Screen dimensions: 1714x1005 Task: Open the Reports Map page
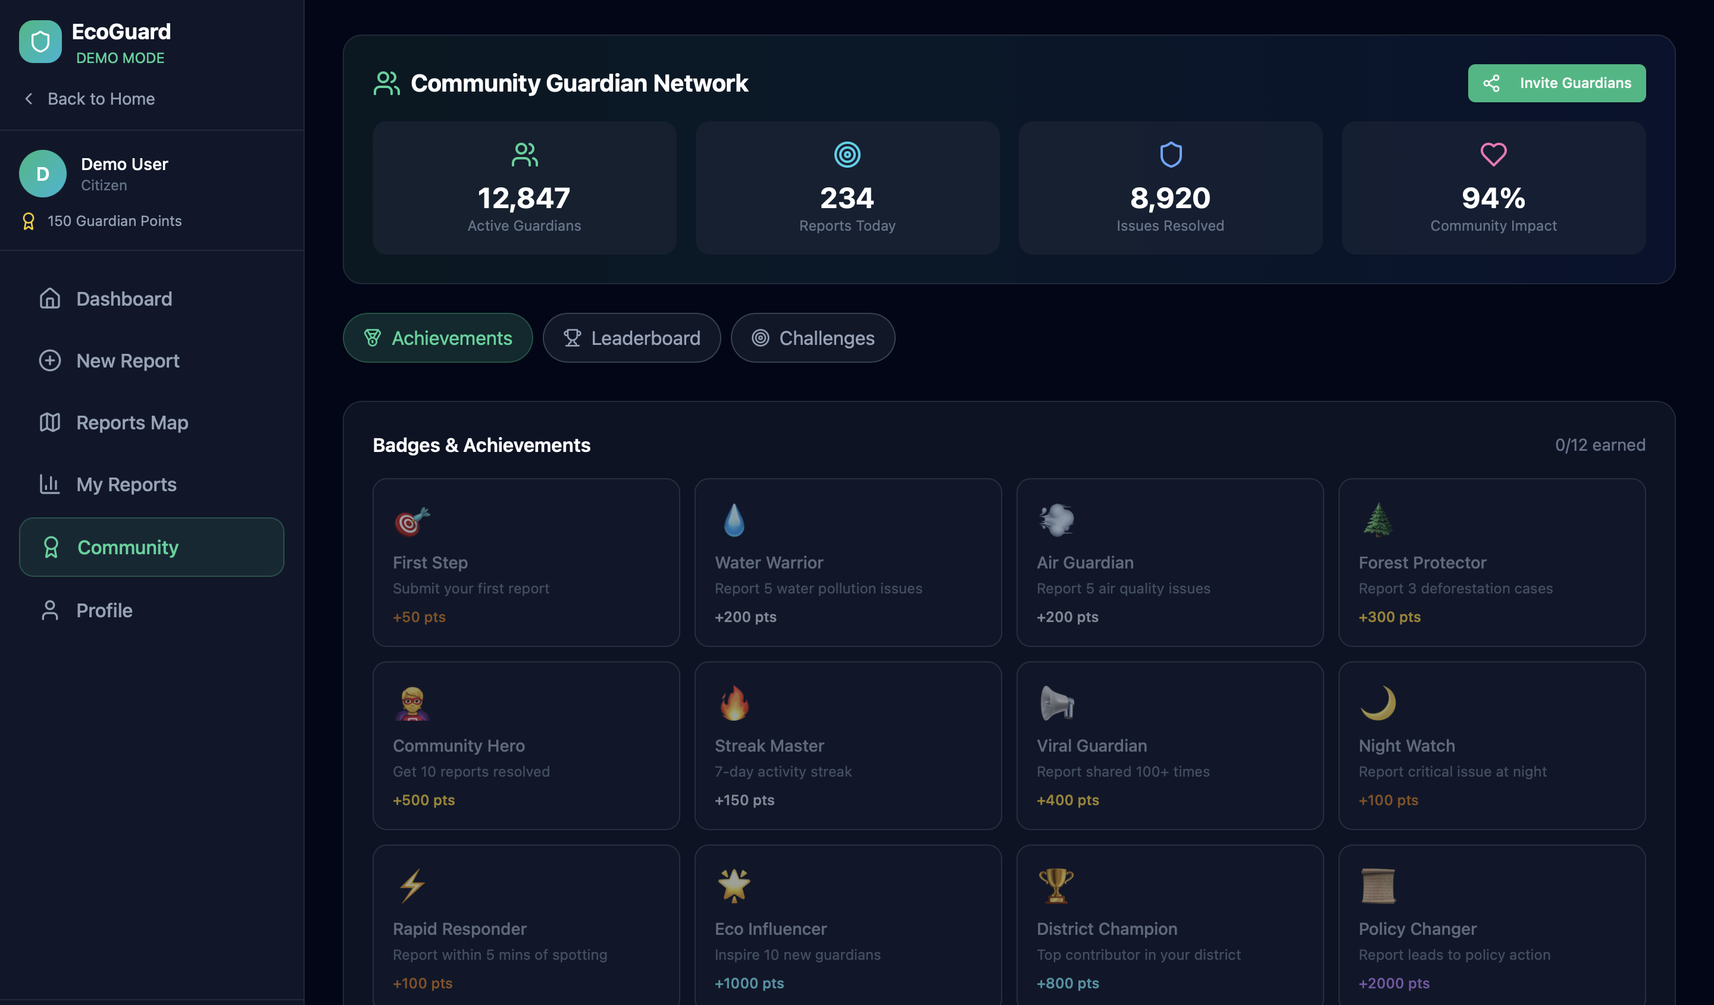click(132, 423)
